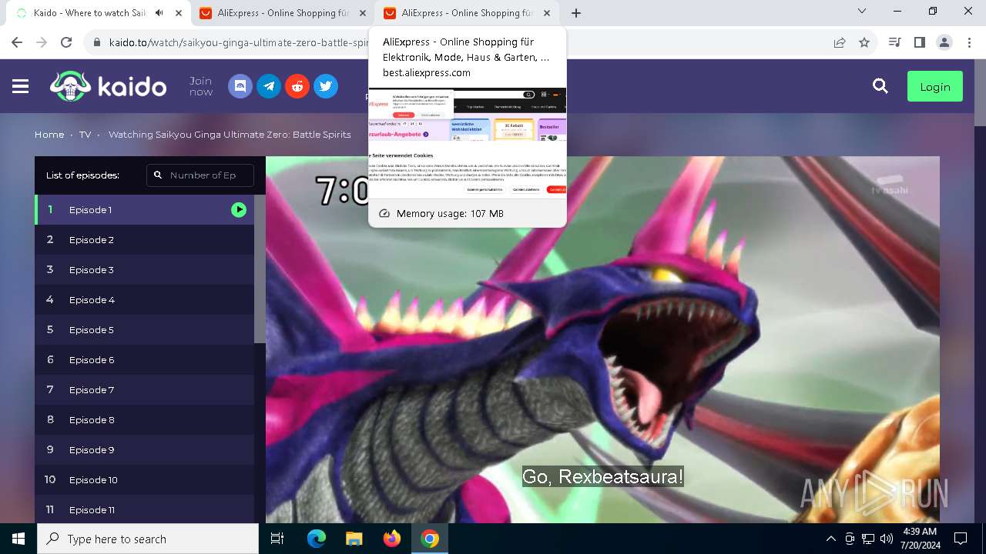The width and height of the screenshot is (986, 554).
Task: Close the first AliExpress tab
Action: (363, 13)
